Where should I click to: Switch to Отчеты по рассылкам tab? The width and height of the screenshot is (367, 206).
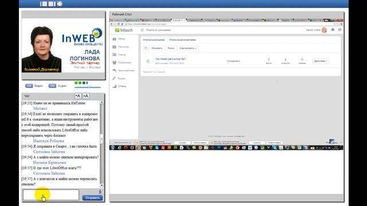[154, 40]
